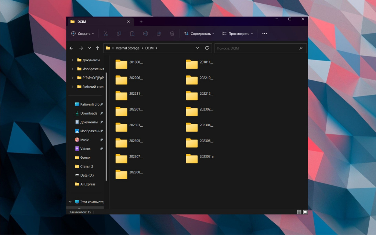Click the Элементов: 15 status text

click(80, 212)
